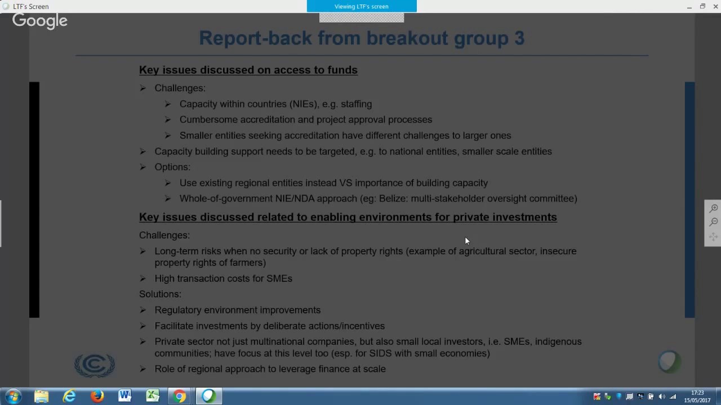
Task: Click the Viewing LTF's screen tab
Action: click(x=362, y=6)
